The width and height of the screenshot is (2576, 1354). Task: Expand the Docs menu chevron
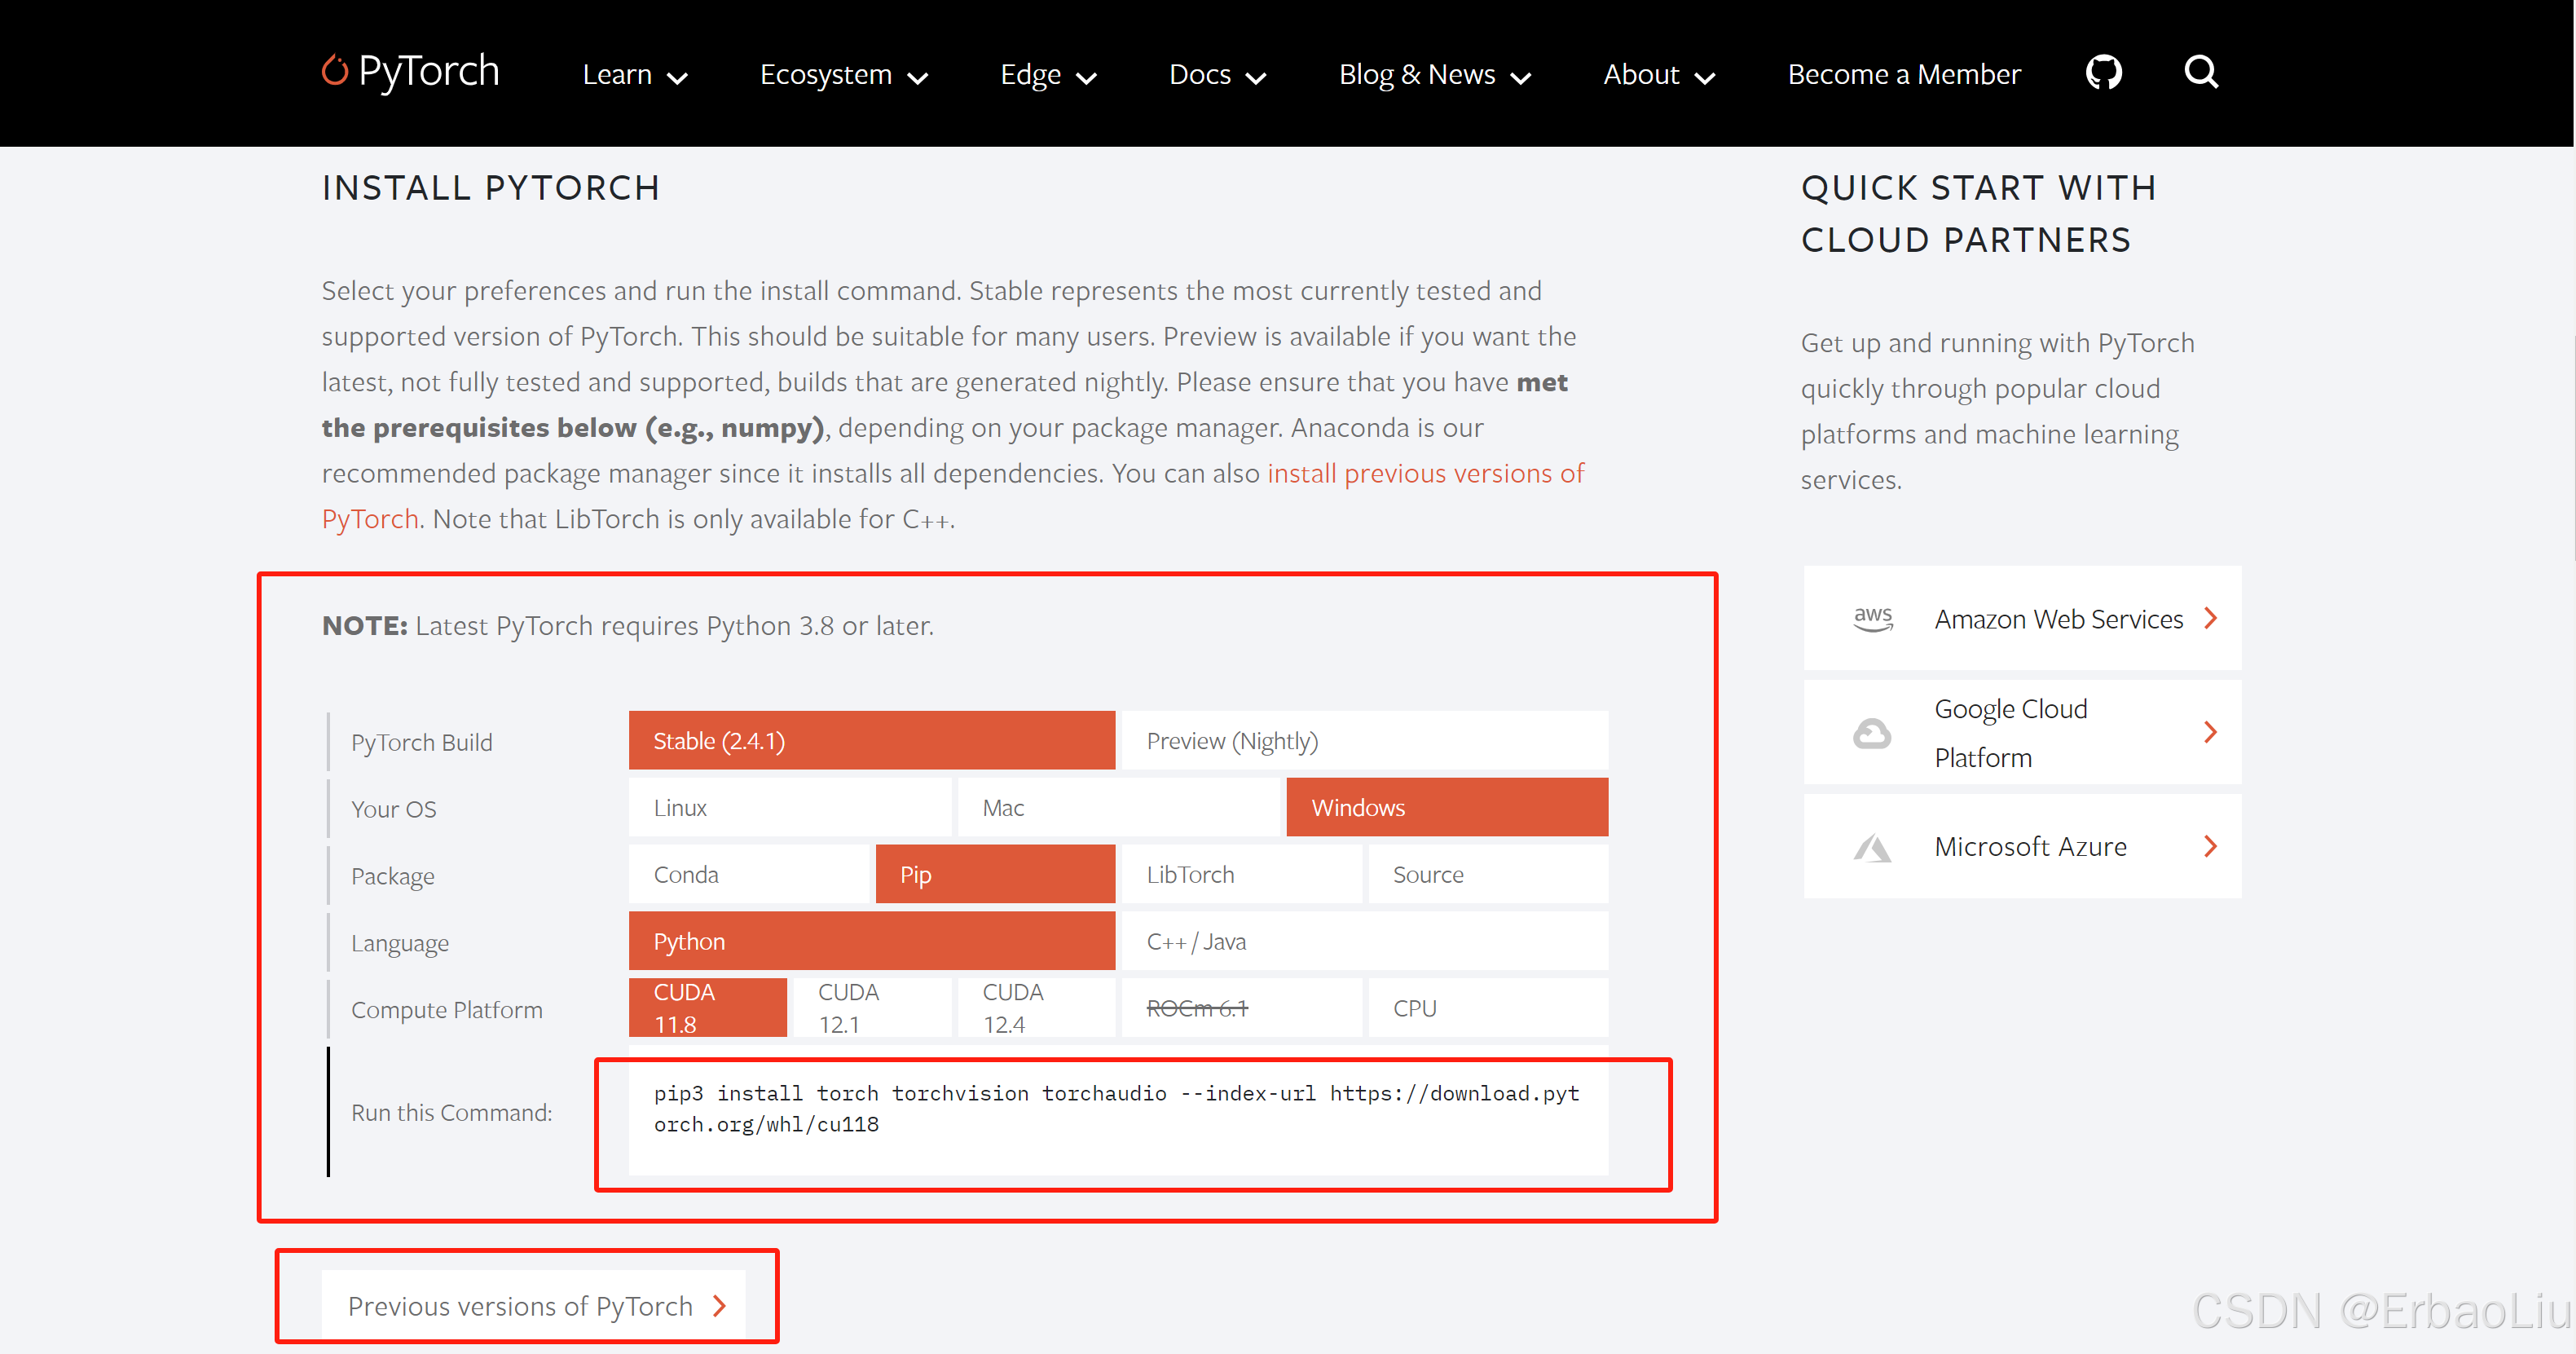tap(1257, 78)
